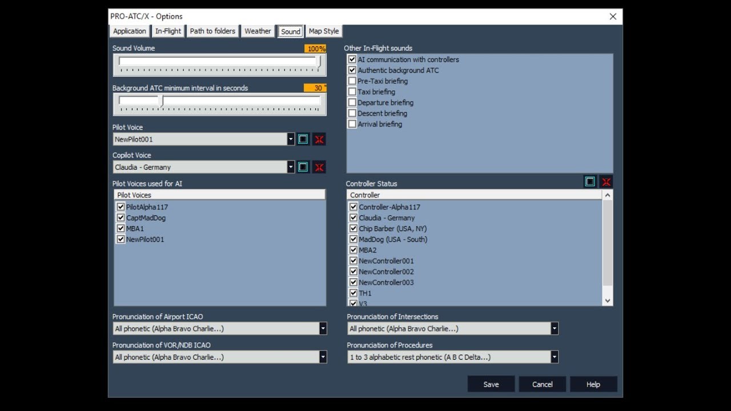Click the Pilot Voices column header
This screenshot has height=411, width=731.
coord(220,195)
